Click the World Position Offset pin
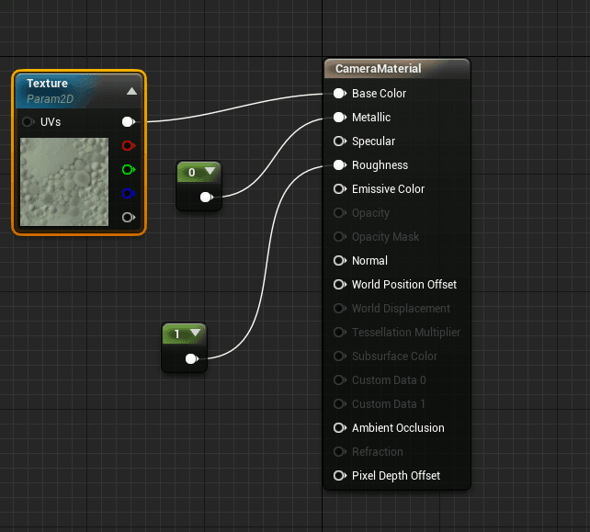The width and height of the screenshot is (590, 532). 340,285
